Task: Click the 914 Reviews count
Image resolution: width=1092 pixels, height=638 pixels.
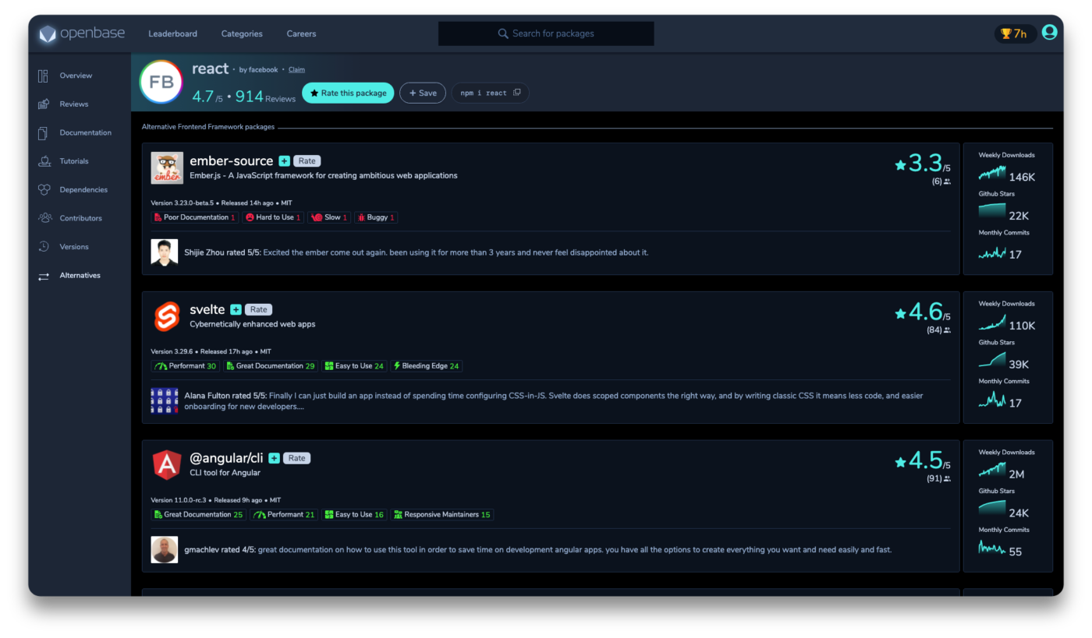Action: (x=265, y=97)
